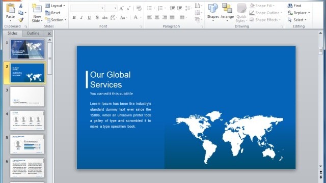Switch to the Slides tab
This screenshot has width=326, height=183.
click(x=12, y=33)
